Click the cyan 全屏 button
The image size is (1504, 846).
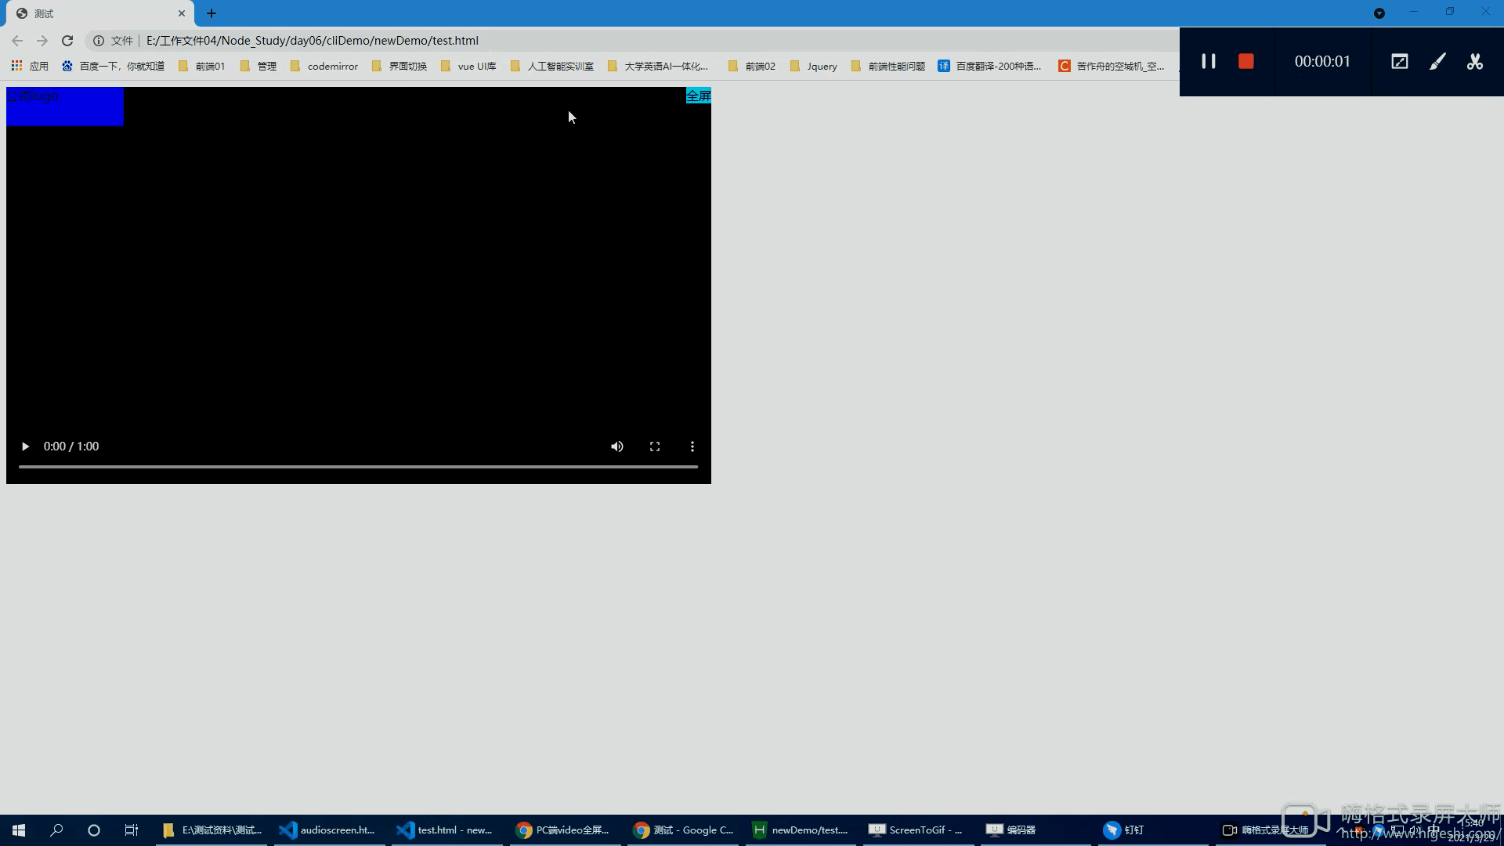coord(698,96)
